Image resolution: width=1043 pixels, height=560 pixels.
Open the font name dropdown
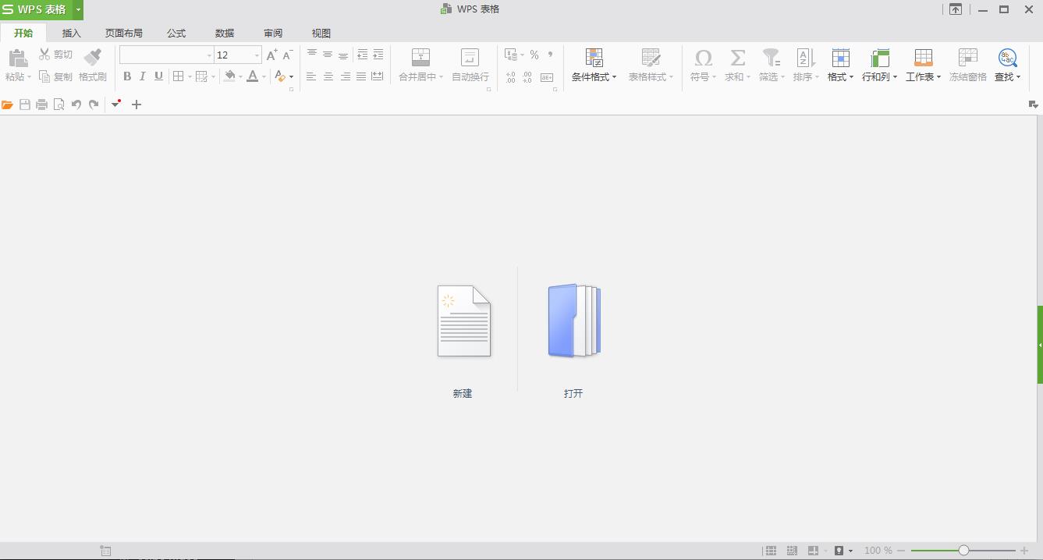209,55
